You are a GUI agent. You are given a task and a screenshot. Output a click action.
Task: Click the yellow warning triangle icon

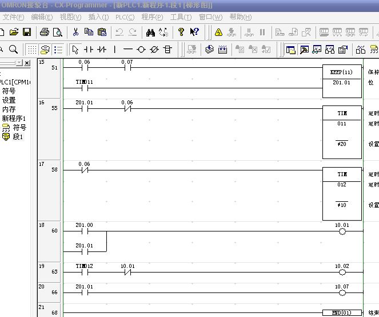click(x=218, y=32)
